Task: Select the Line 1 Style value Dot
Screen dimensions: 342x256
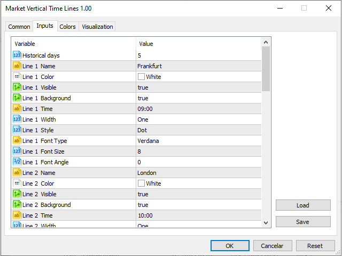Action: tap(142, 130)
